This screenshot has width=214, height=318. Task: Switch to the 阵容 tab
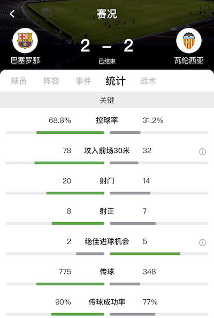(51, 81)
